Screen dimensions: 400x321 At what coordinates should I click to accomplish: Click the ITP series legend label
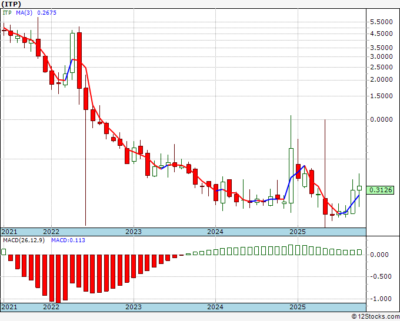point(7,13)
